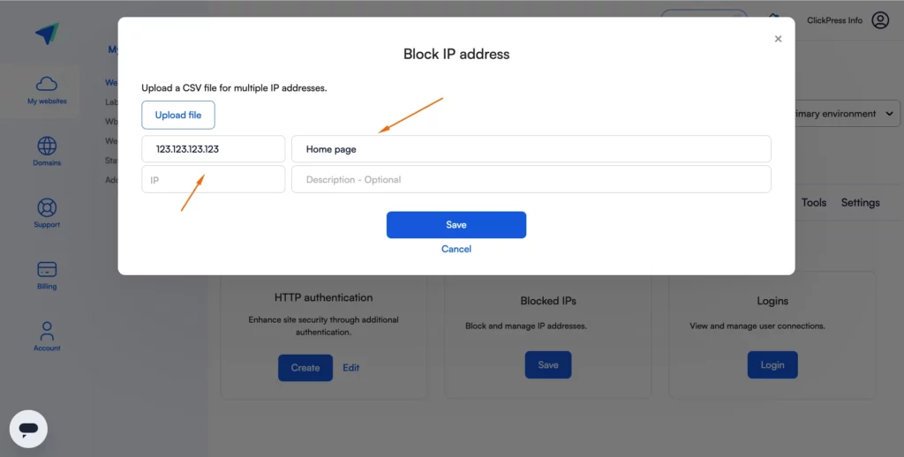Save the blocked IP address in dialog

(456, 225)
